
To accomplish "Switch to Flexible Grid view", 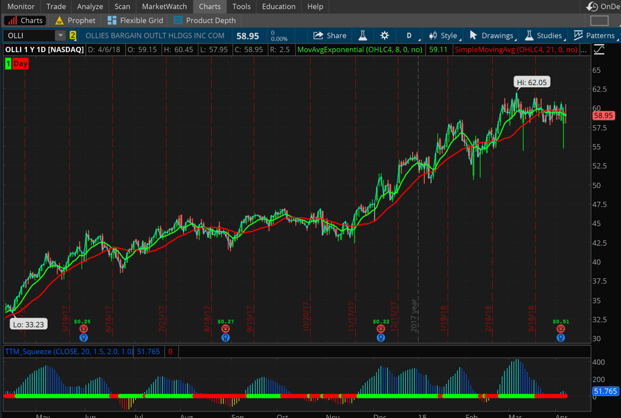I will tap(135, 20).
